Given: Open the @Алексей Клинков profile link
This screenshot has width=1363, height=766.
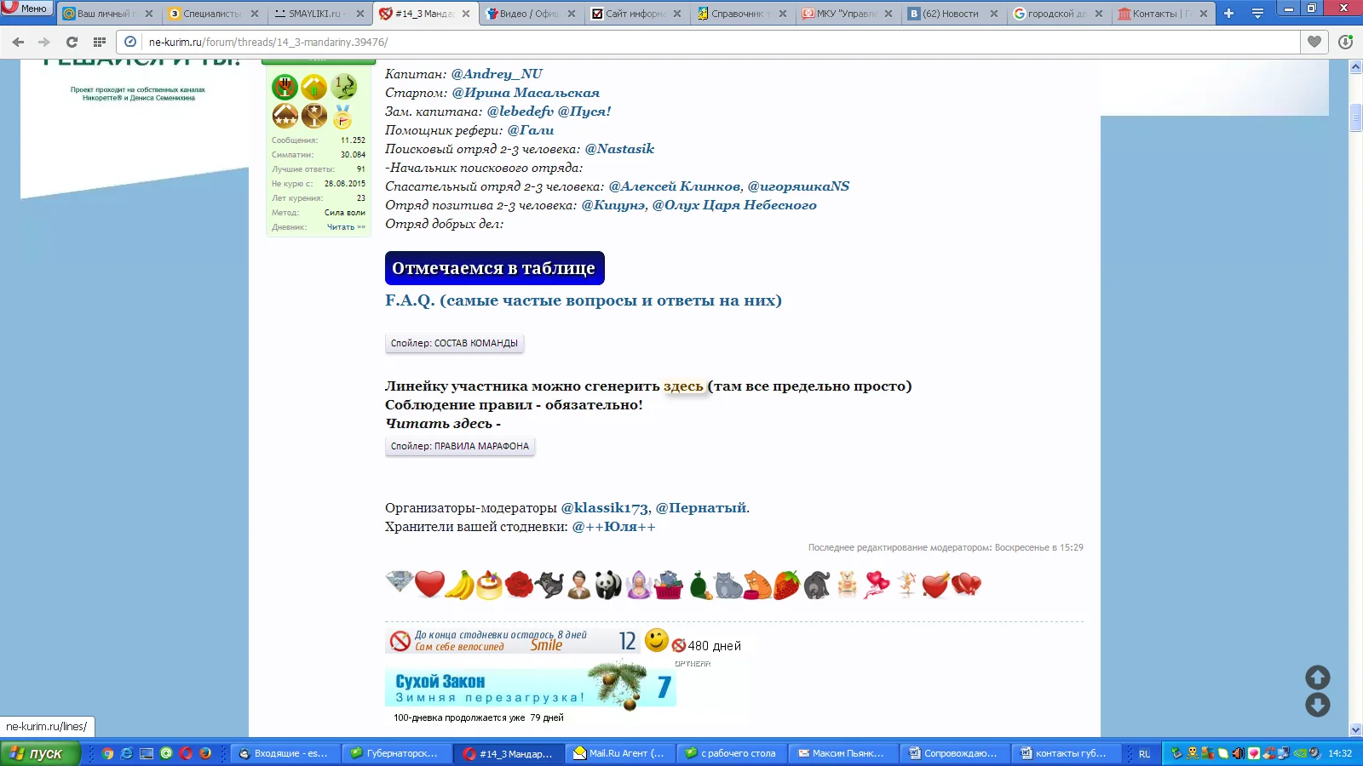Looking at the screenshot, I should pyautogui.click(x=675, y=186).
